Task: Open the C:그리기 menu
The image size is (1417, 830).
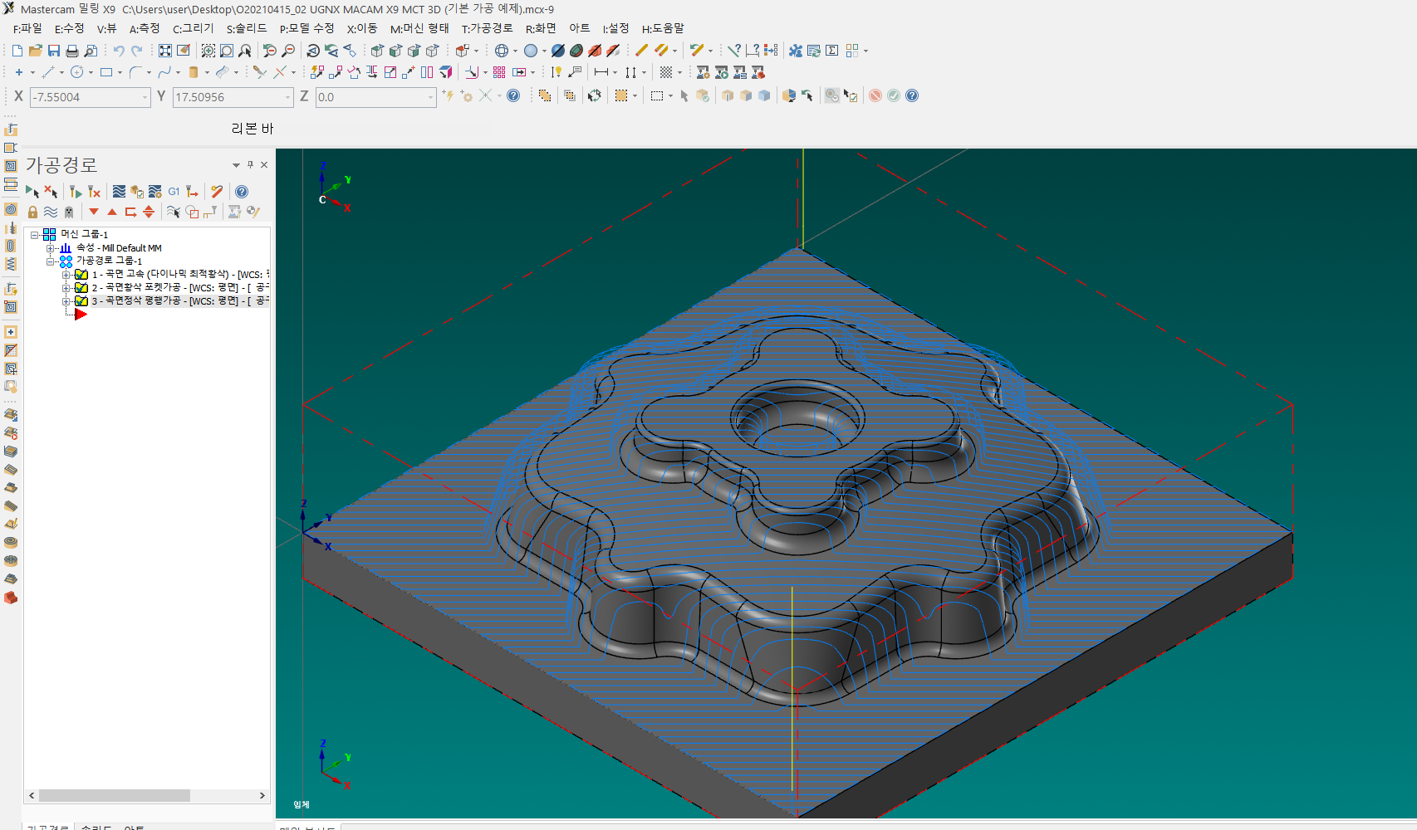Action: (193, 28)
